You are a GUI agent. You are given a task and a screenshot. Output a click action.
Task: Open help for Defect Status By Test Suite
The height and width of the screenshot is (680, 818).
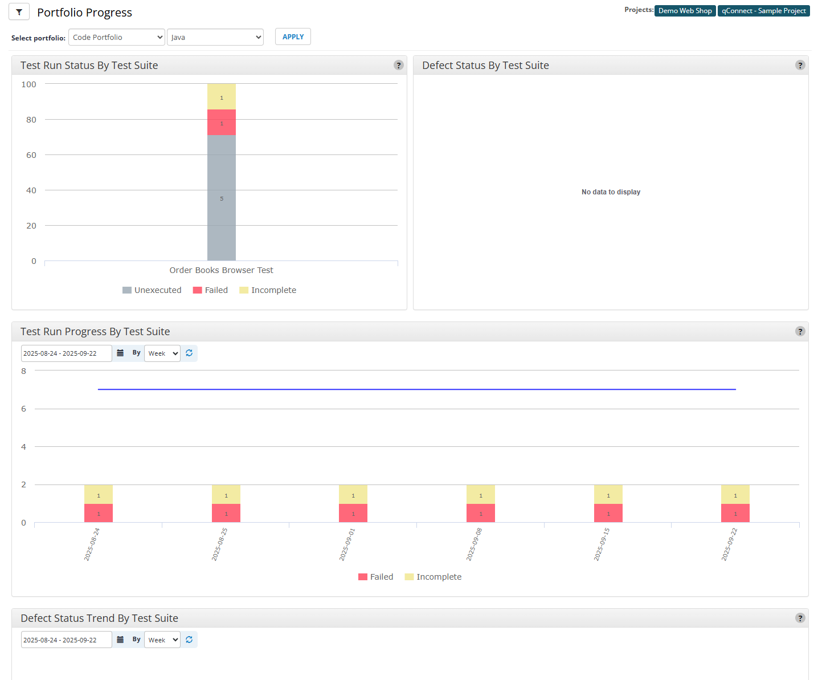pyautogui.click(x=800, y=66)
